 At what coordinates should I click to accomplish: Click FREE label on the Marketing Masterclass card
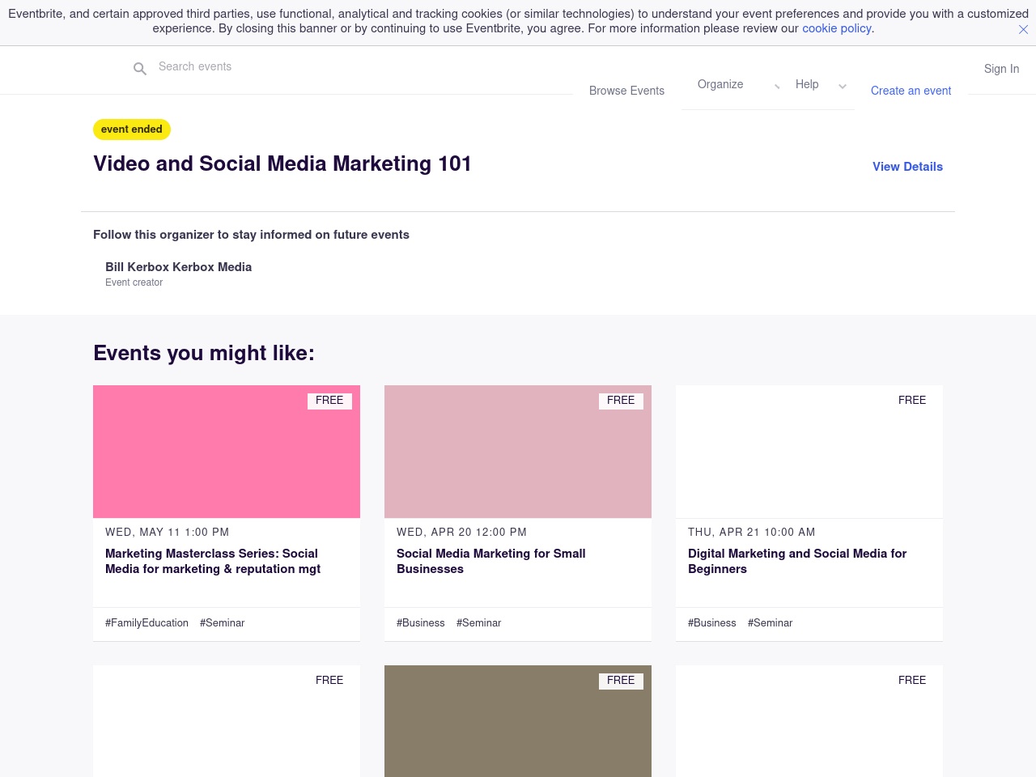click(x=329, y=401)
